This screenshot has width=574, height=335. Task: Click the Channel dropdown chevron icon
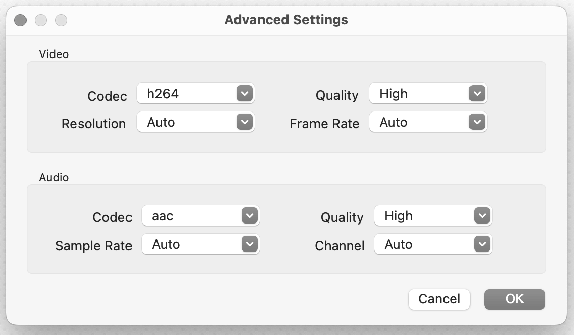(x=482, y=244)
